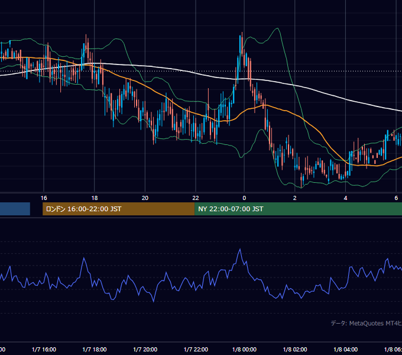Click hour label 2 under price chart
Image resolution: width=402 pixels, height=355 pixels.
[x=295, y=198]
